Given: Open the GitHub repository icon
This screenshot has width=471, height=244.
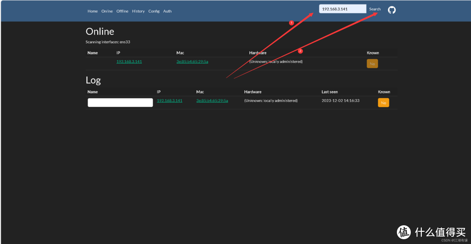Looking at the screenshot, I should point(391,10).
